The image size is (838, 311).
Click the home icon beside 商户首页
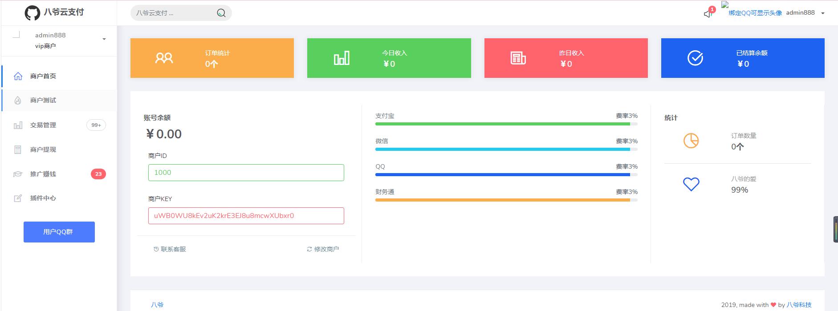[18, 76]
